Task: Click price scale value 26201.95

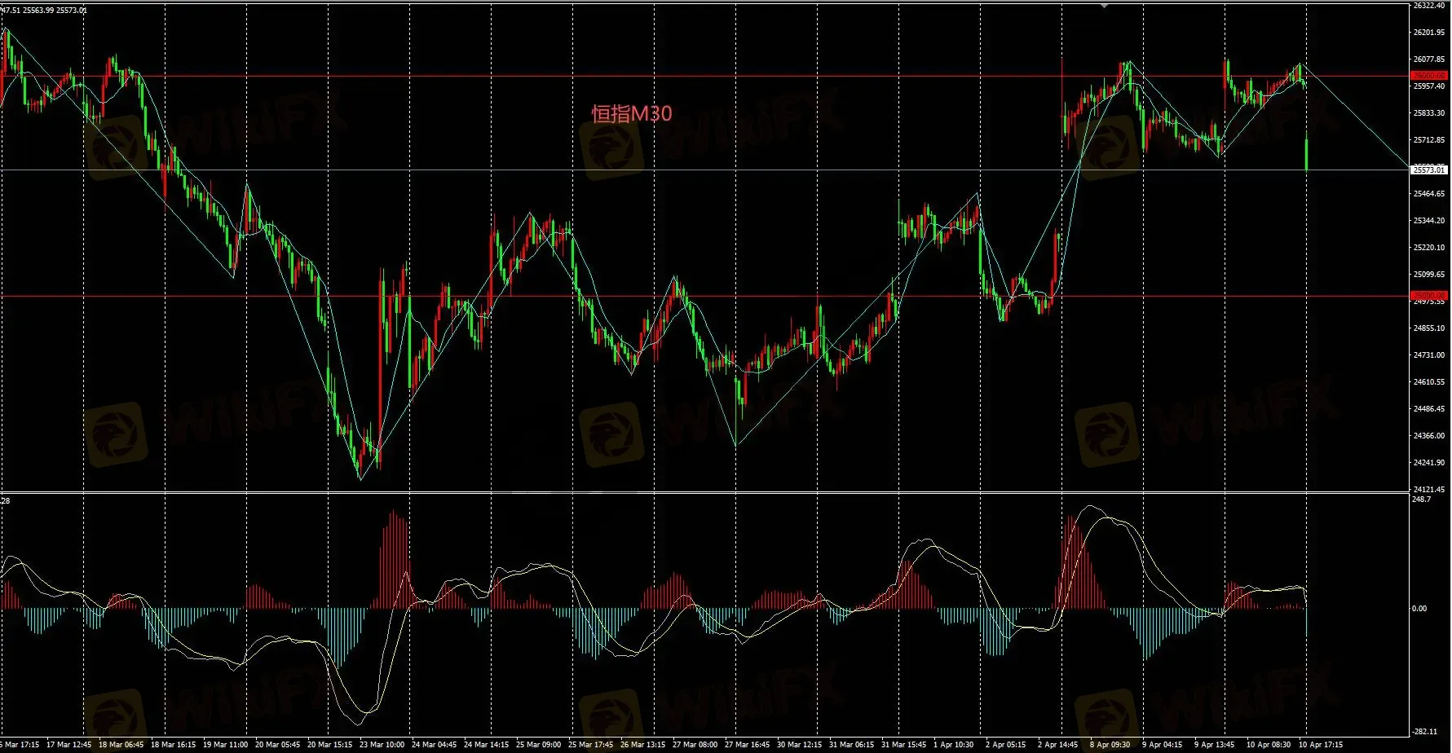Action: pyautogui.click(x=1428, y=33)
